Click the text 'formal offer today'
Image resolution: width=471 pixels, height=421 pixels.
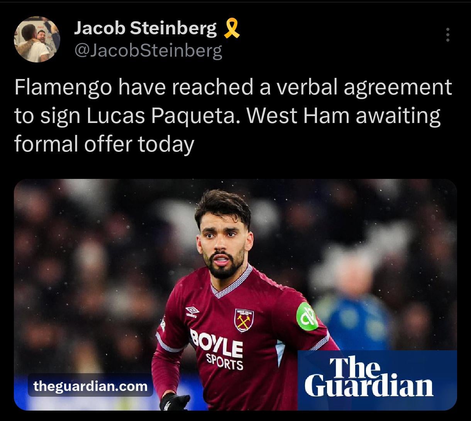(x=104, y=144)
